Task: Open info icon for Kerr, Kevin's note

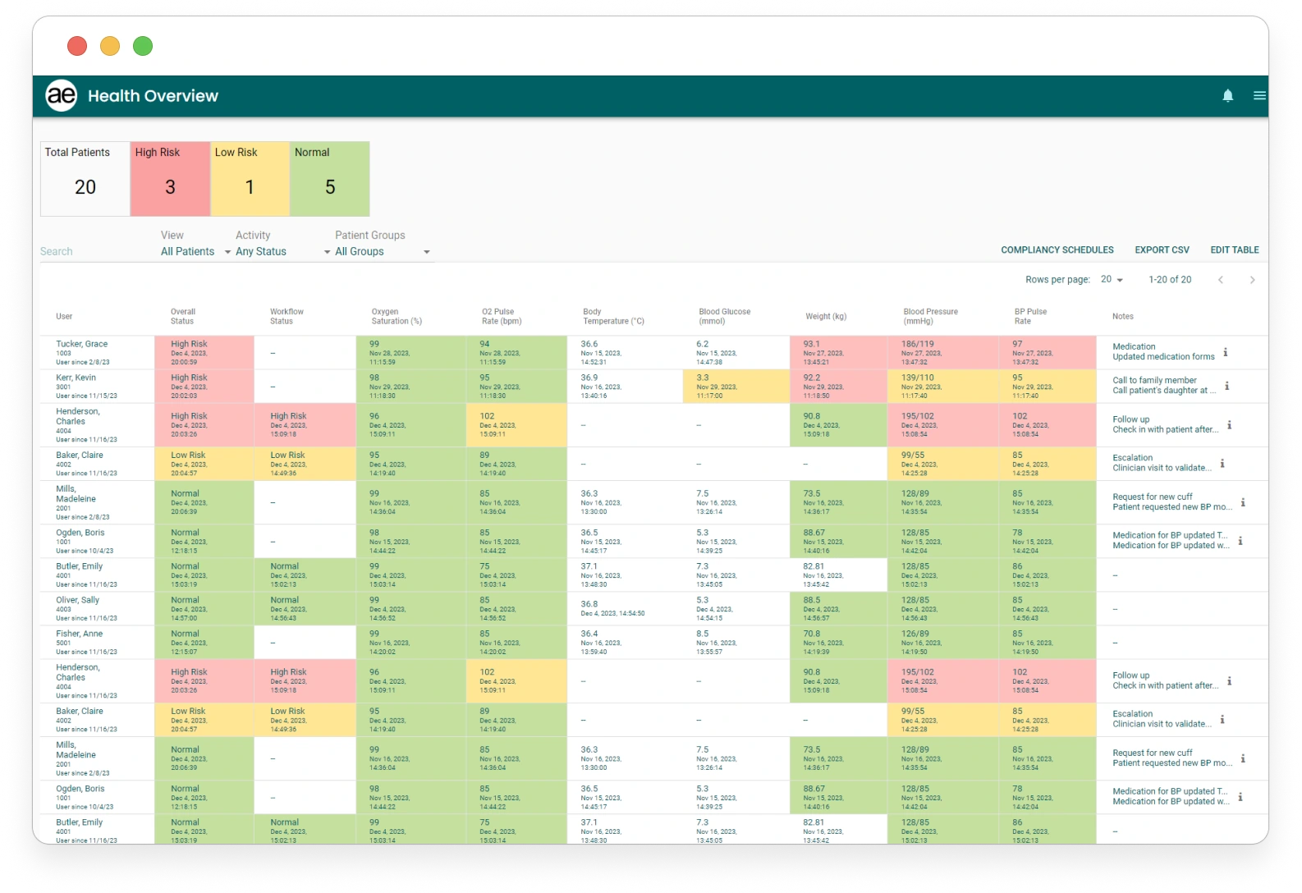Action: 1226,386
